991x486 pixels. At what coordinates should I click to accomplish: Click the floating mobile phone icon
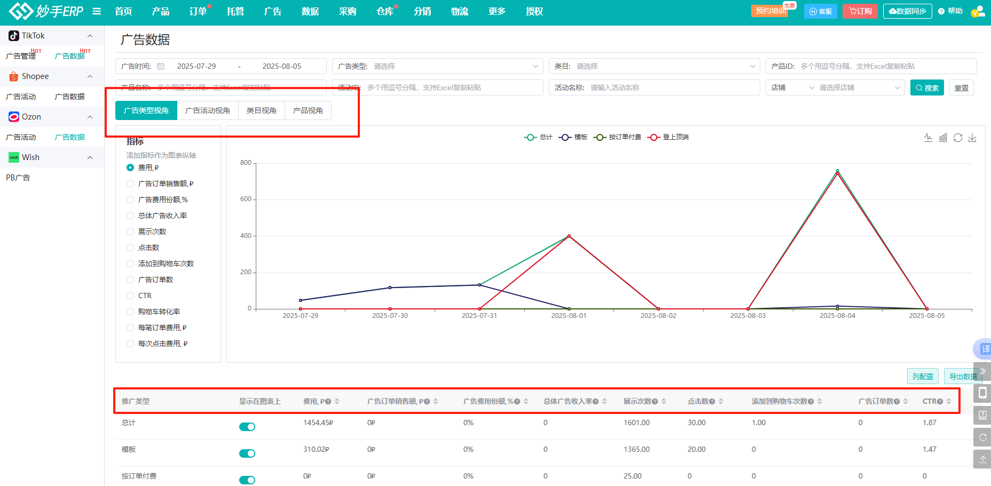(x=982, y=393)
